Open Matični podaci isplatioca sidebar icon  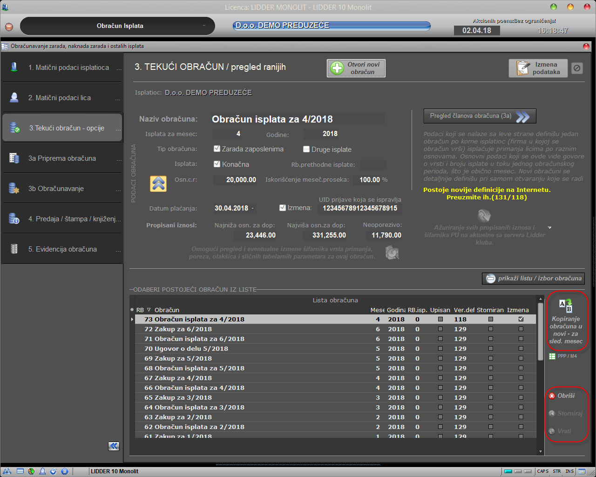click(14, 67)
